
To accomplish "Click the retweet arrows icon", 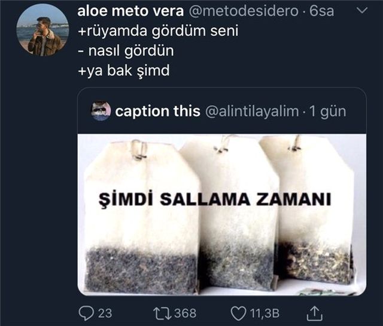I will coord(162,313).
